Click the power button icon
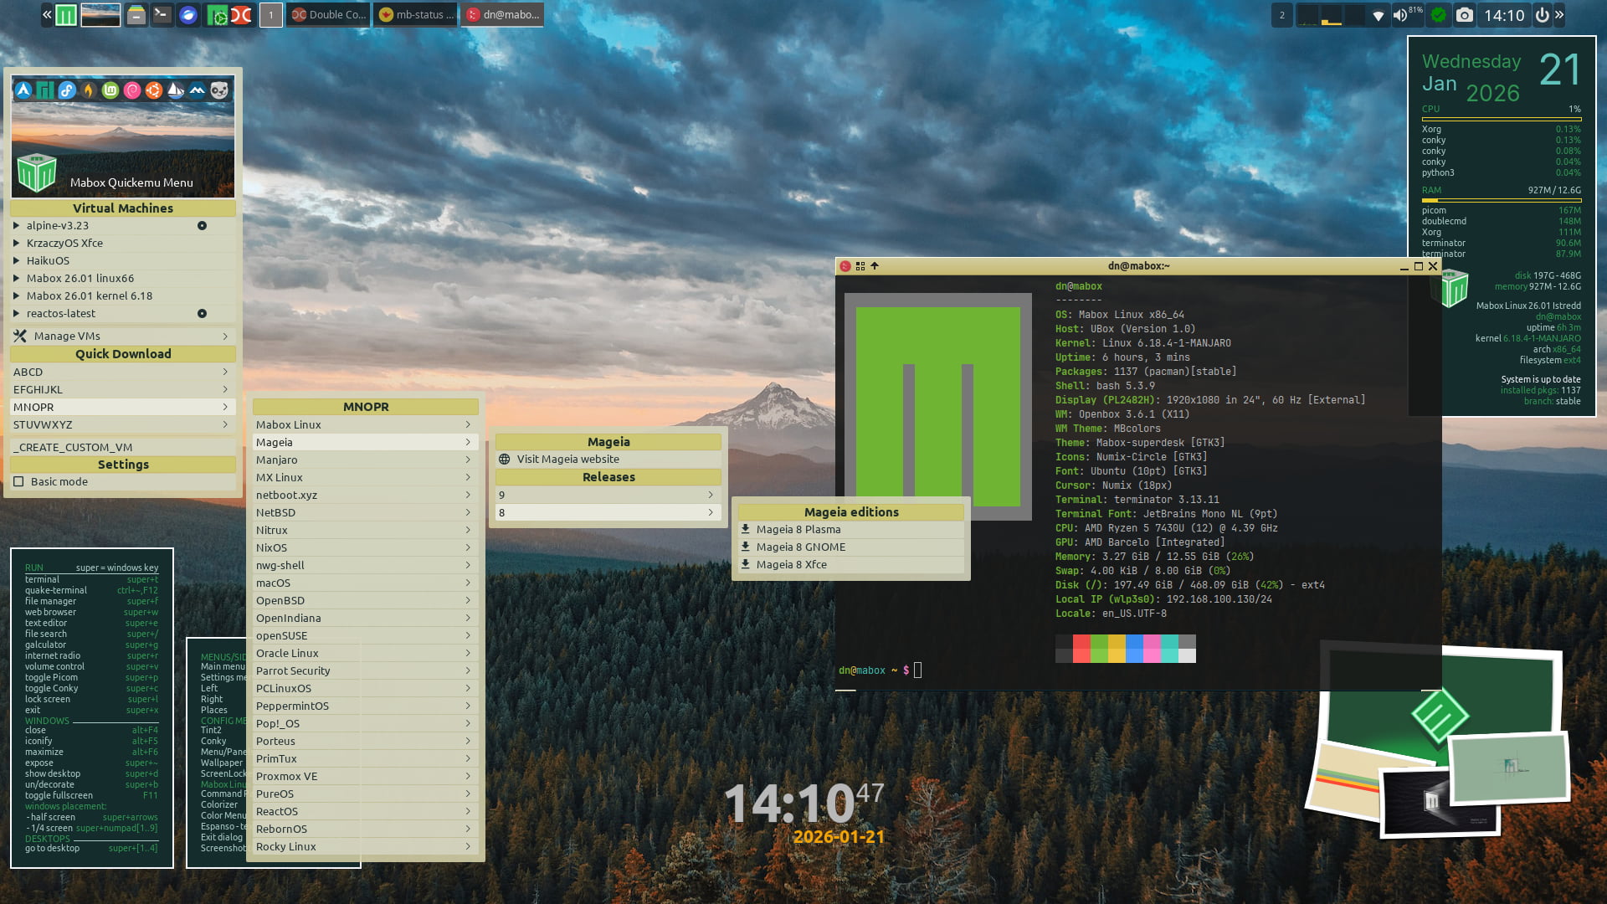The image size is (1607, 904). click(x=1542, y=15)
